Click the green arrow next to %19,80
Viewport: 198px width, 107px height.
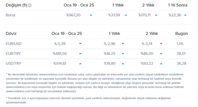(x=123, y=64)
